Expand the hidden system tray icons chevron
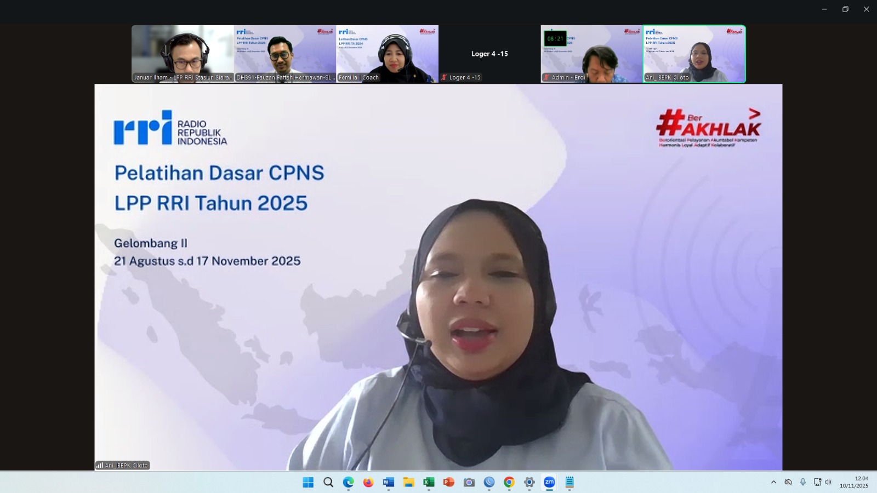Viewport: 877px width, 493px height. pos(773,482)
